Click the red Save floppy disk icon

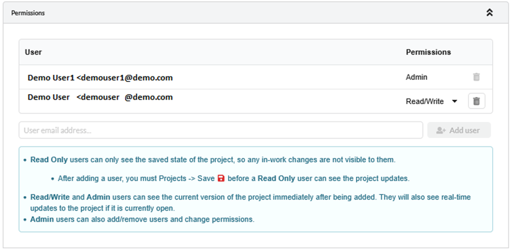pos(221,178)
